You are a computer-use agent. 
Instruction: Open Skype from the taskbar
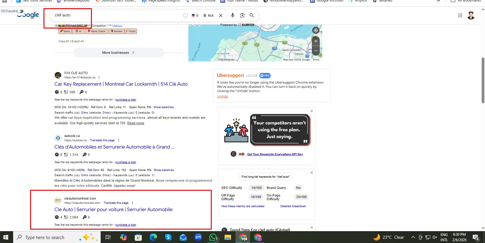click(168, 237)
